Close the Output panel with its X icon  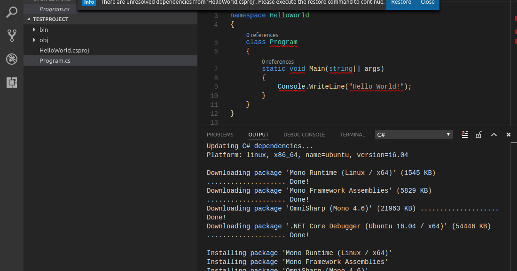(509, 134)
